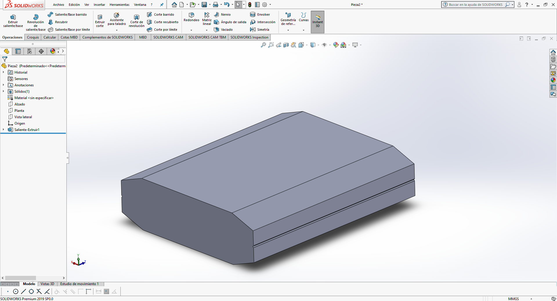The image size is (557, 301).
Task: Select the Simetría mirror tool
Action: pyautogui.click(x=260, y=30)
